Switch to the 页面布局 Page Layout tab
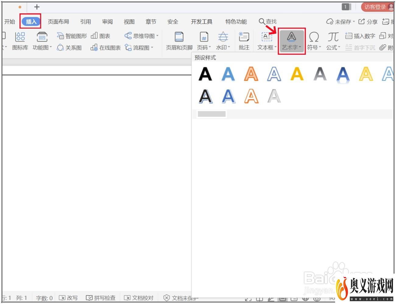Screen dimensions: 396x304 pyautogui.click(x=58, y=22)
